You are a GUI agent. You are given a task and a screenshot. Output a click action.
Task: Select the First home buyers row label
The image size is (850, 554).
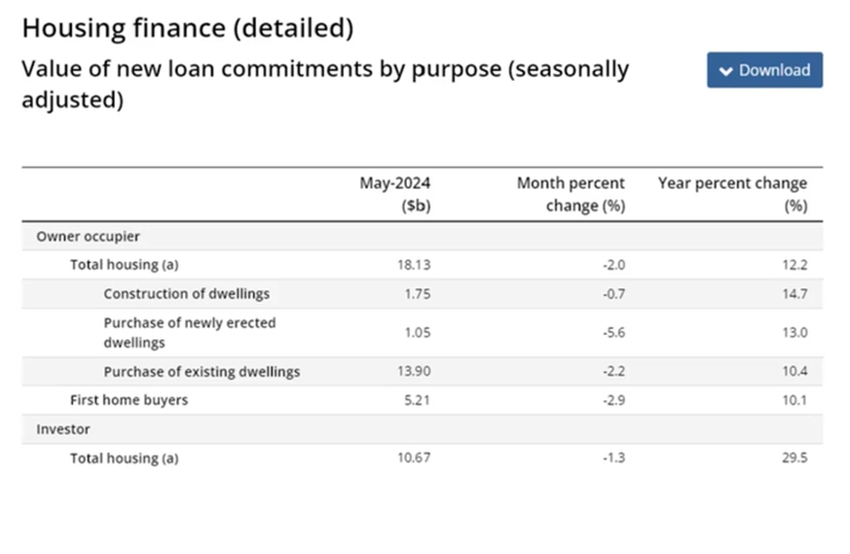pos(129,400)
